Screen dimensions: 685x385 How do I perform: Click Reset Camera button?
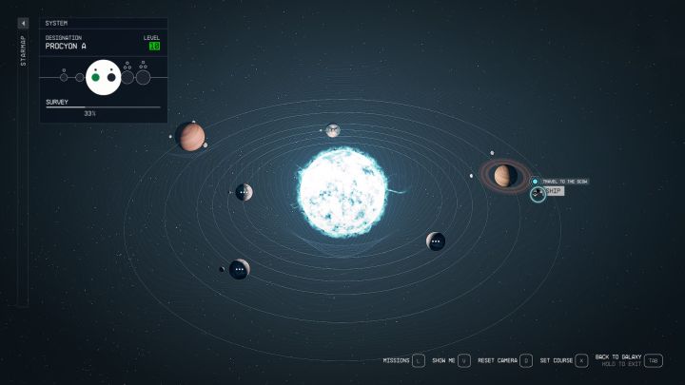click(526, 361)
